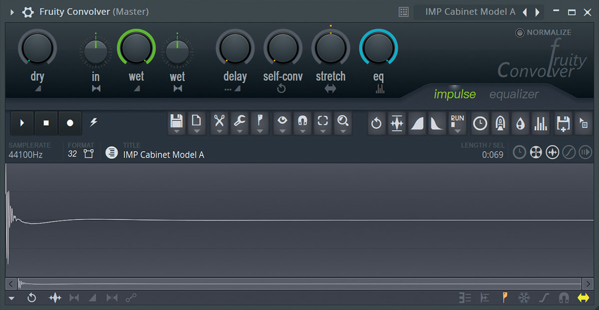Image resolution: width=599 pixels, height=310 pixels.
Task: Click the lightning bolt icon
Action: (93, 122)
